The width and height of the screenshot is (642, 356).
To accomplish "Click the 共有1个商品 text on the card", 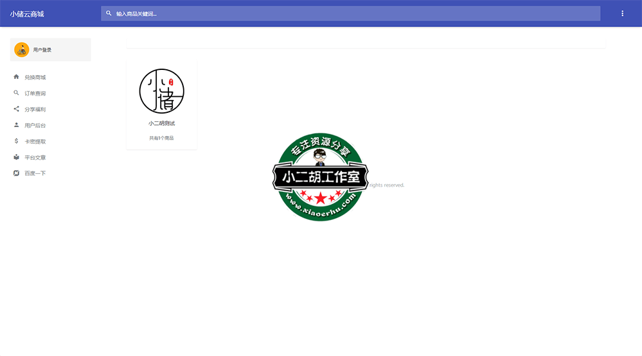I will (x=161, y=138).
